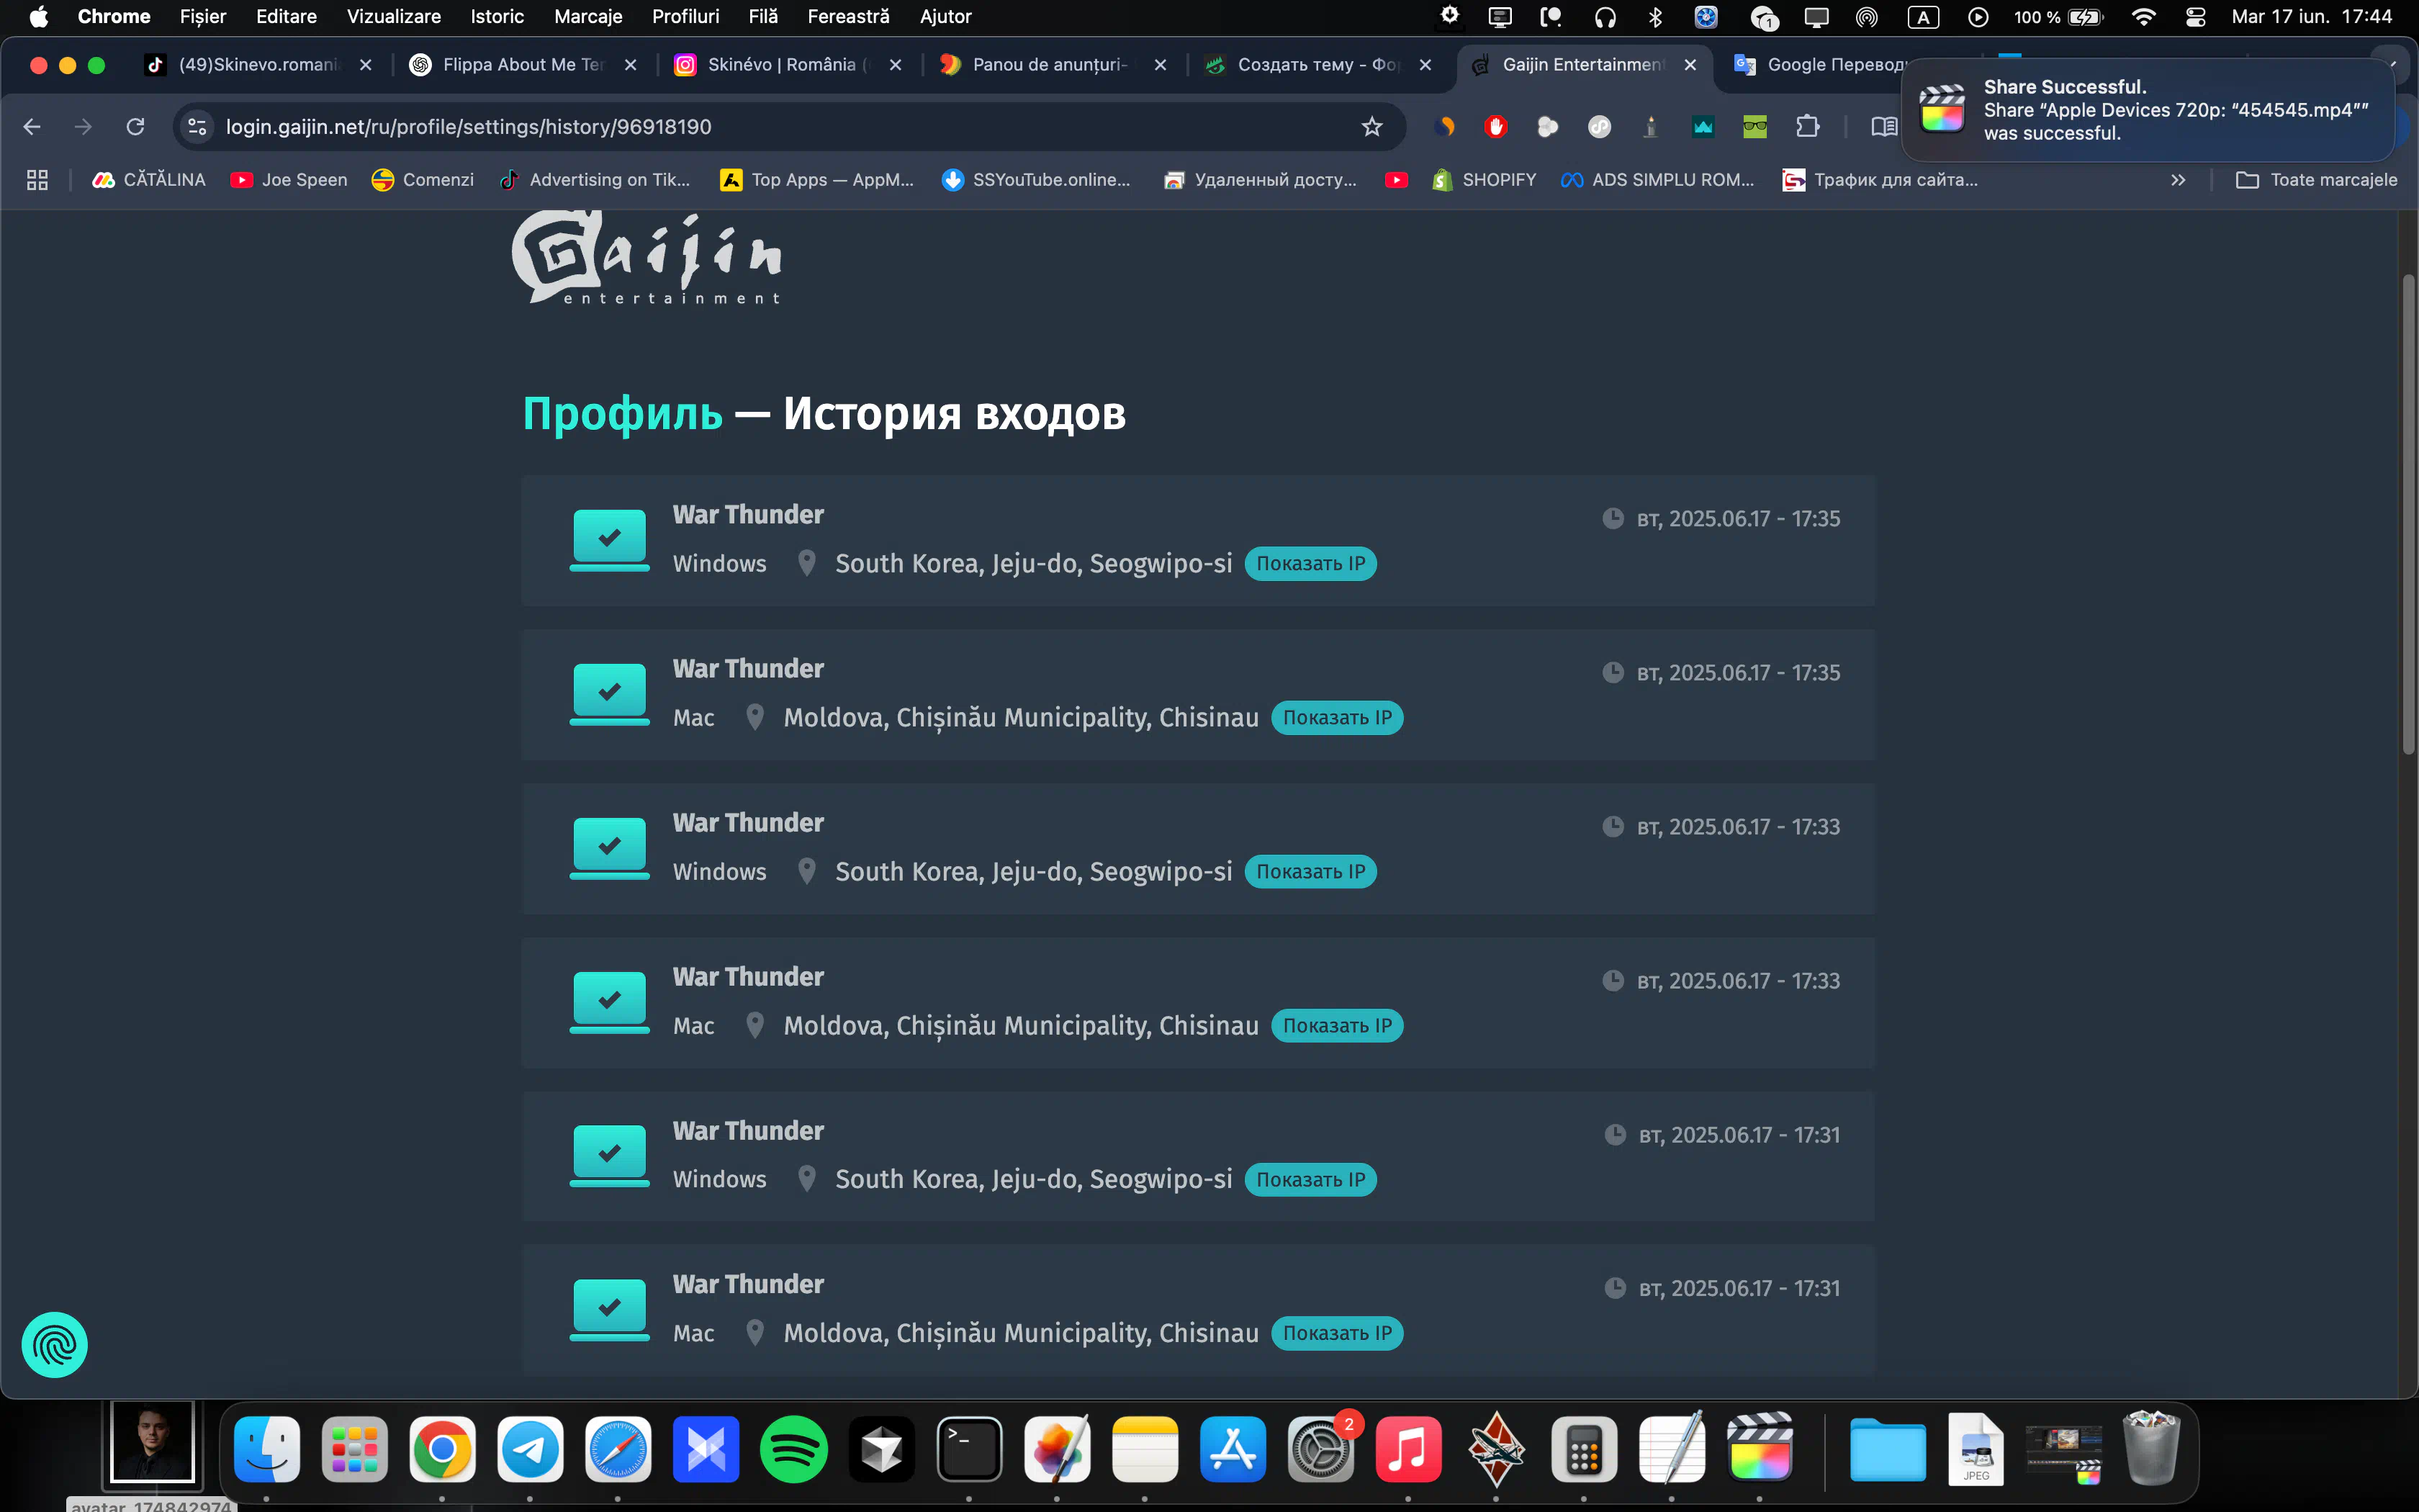Go back to the previous page

coord(32,127)
